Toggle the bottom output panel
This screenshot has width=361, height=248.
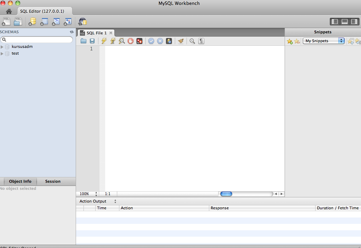click(345, 22)
